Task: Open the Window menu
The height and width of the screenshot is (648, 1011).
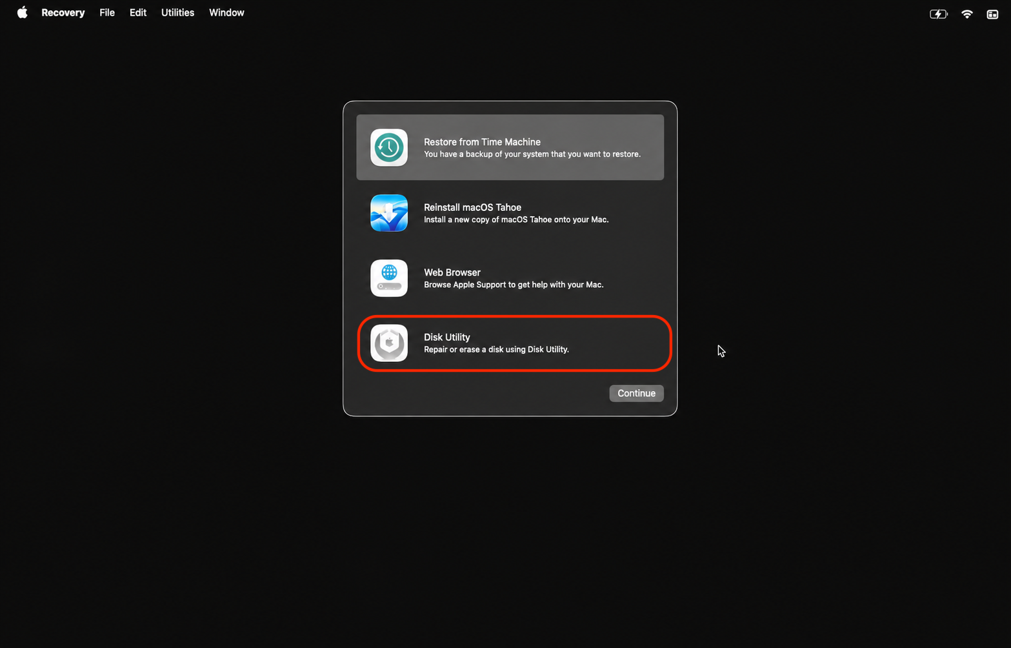Action: (x=226, y=12)
